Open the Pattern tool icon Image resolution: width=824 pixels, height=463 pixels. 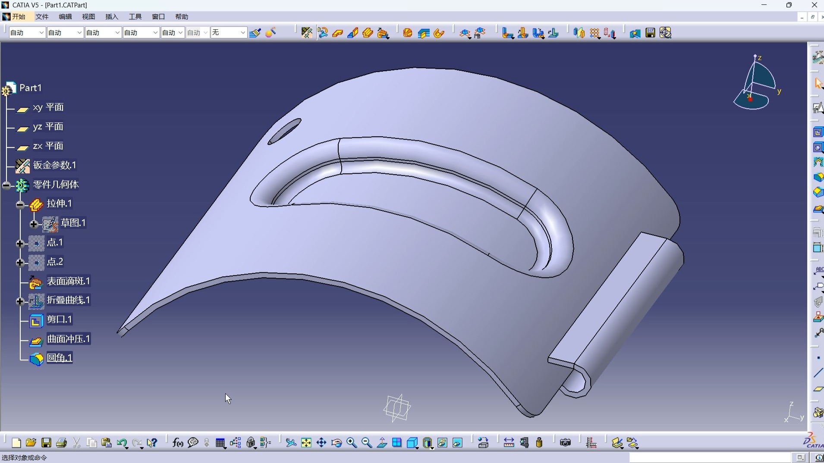pyautogui.click(x=595, y=33)
